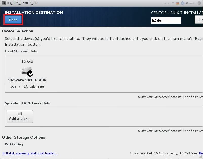Click the '03_UPS_CentOS_700' window title
203x159 pixels.
tap(23, 3)
